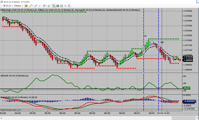Click the chart window icon in title bar
The height and width of the screenshot is (120, 199).
pos(2,2)
